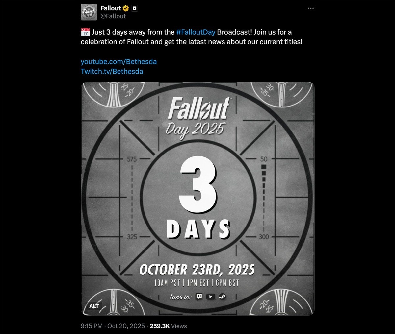Click the square affiliate badge next to Fallout

134,8
